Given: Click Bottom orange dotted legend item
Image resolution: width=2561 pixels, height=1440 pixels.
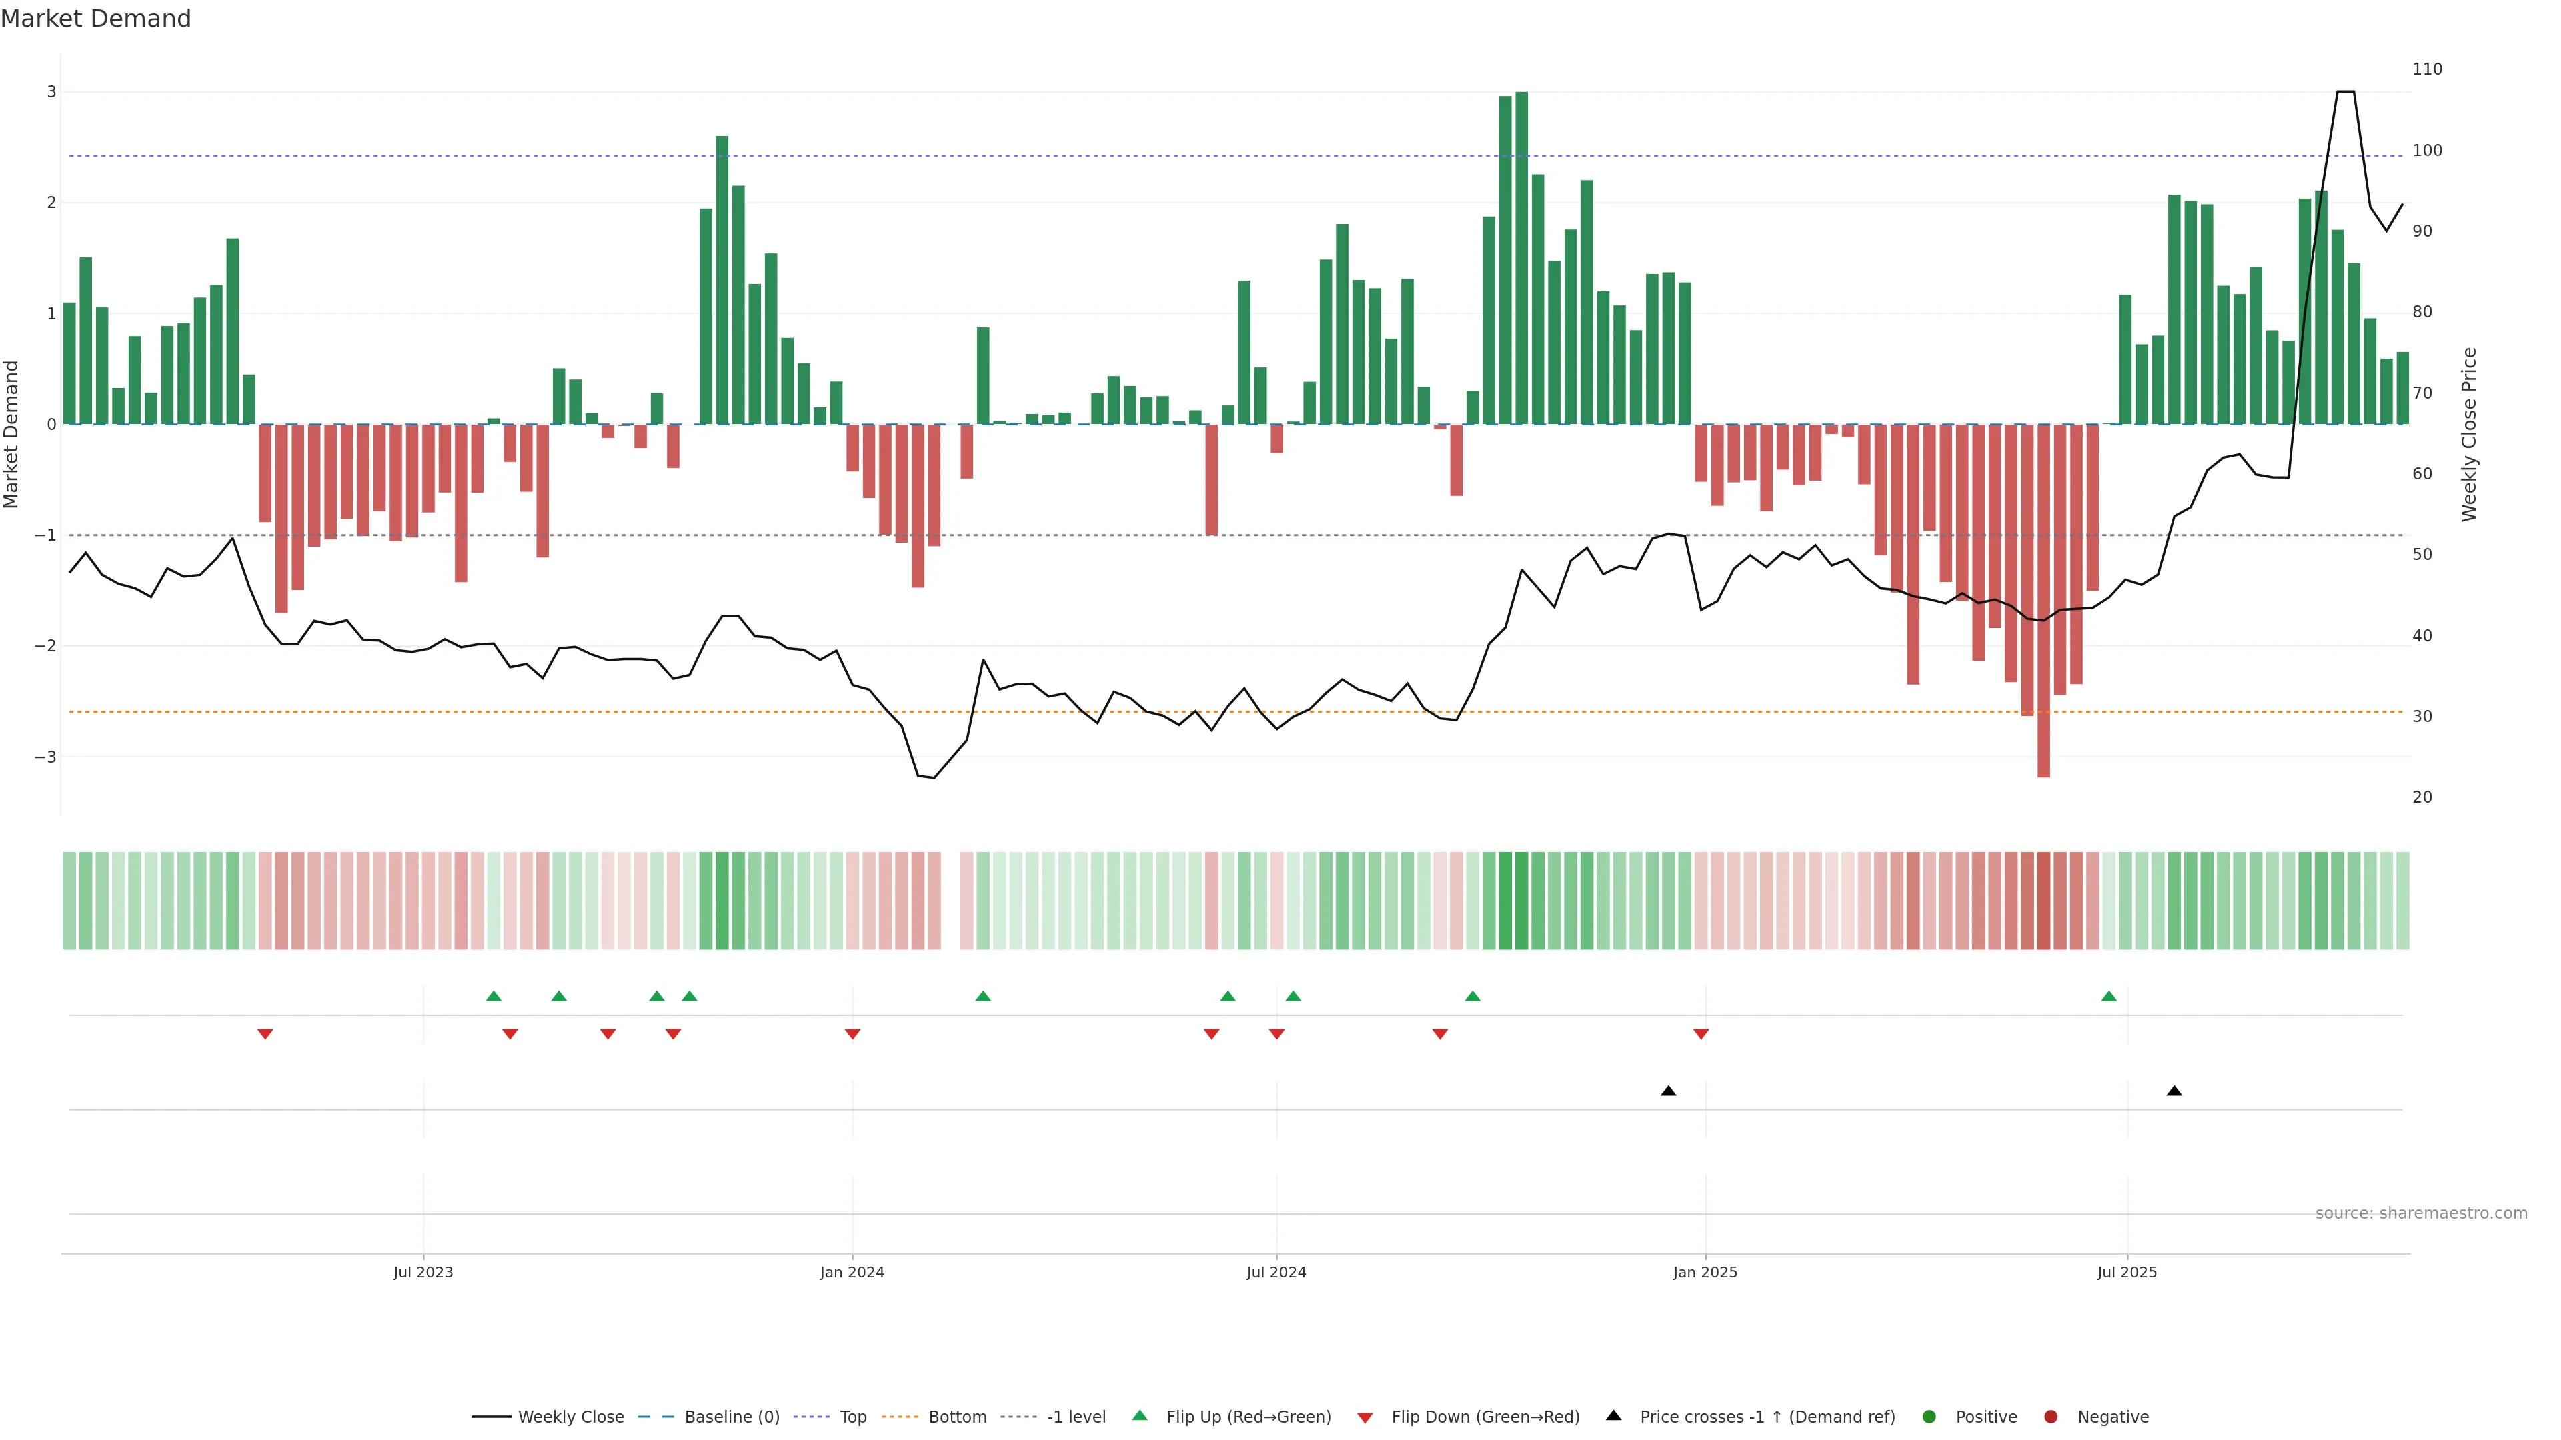Looking at the screenshot, I should 956,1417.
